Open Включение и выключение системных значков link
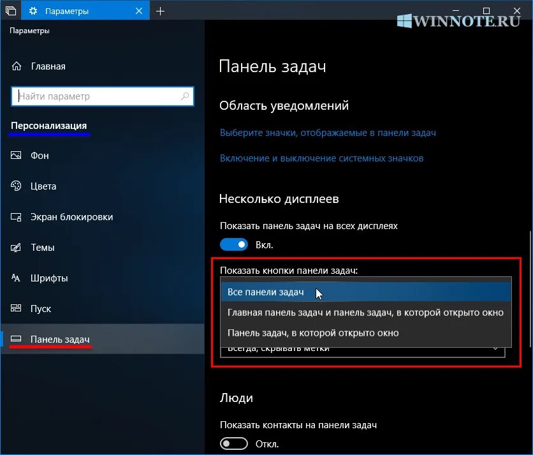The width and height of the screenshot is (533, 455). (321, 158)
